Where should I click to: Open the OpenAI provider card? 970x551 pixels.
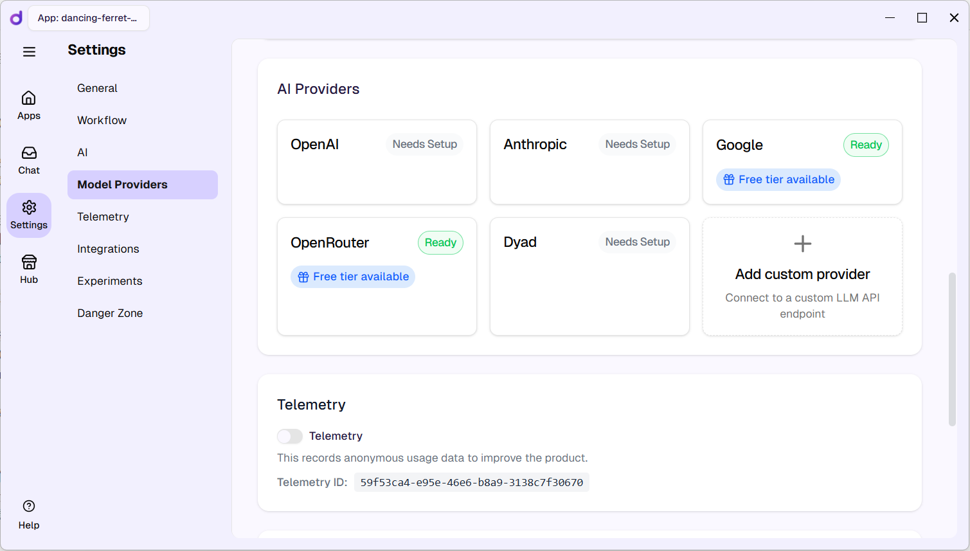click(x=377, y=162)
